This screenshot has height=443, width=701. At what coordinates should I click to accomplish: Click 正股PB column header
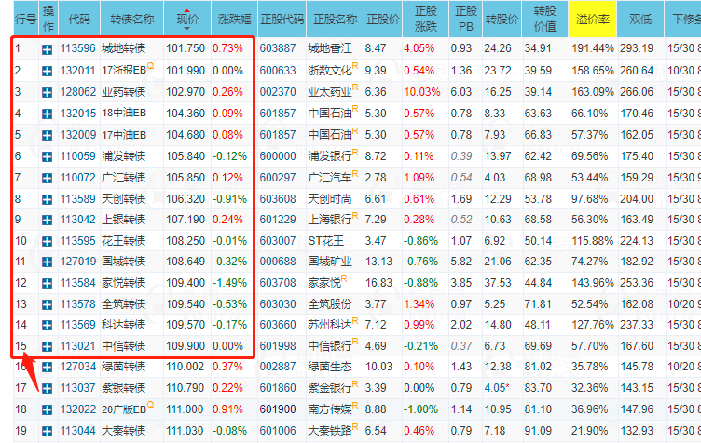(466, 20)
